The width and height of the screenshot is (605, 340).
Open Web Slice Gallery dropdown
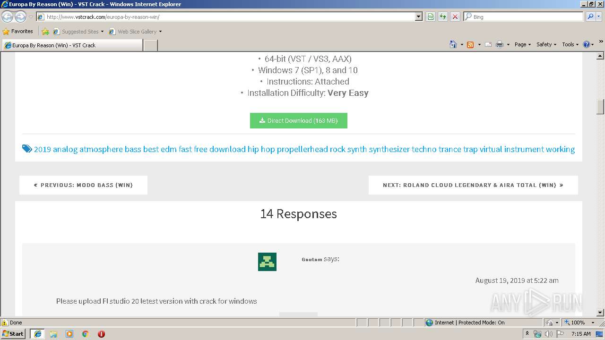pyautogui.click(x=135, y=32)
